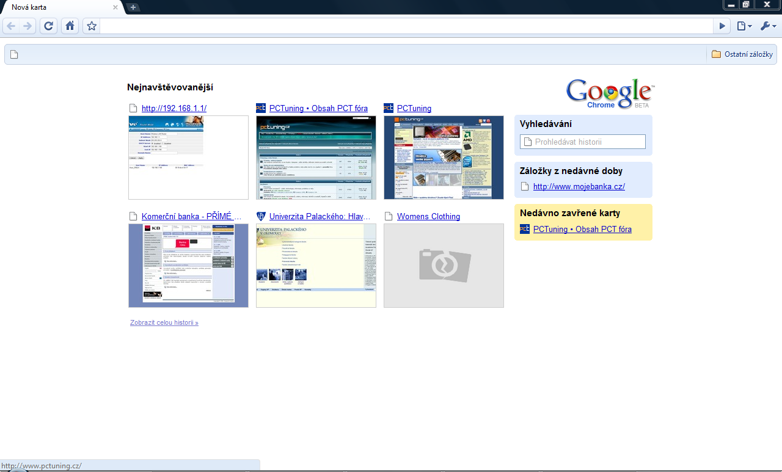Bookmark this page with the star
The height and width of the screenshot is (472, 782).
tap(92, 26)
